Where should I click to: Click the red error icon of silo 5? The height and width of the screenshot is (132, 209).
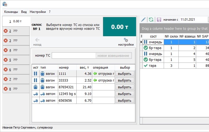(6, 60)
